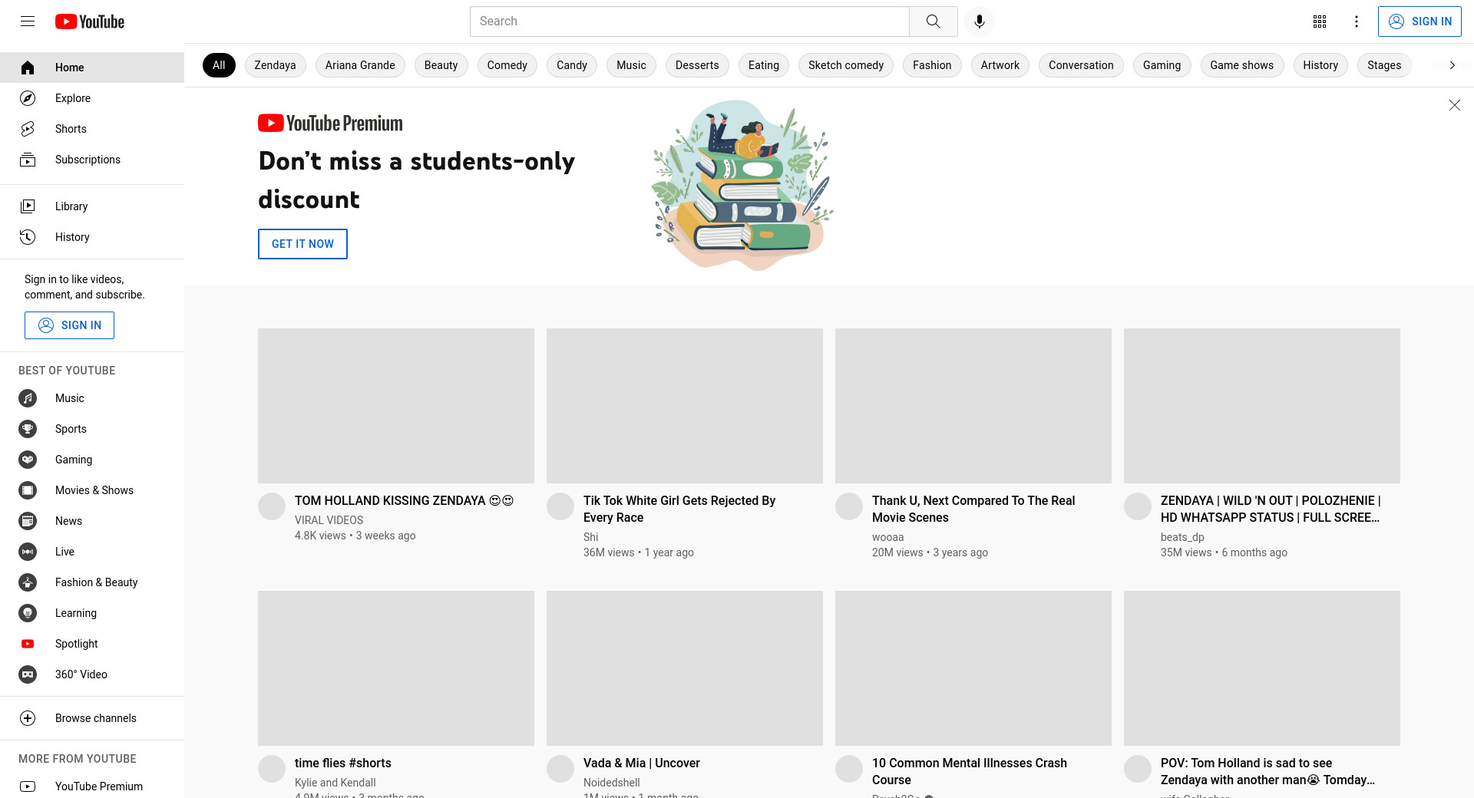Image resolution: width=1474 pixels, height=798 pixels.
Task: Click the Live broadcast icon
Action: tap(28, 552)
